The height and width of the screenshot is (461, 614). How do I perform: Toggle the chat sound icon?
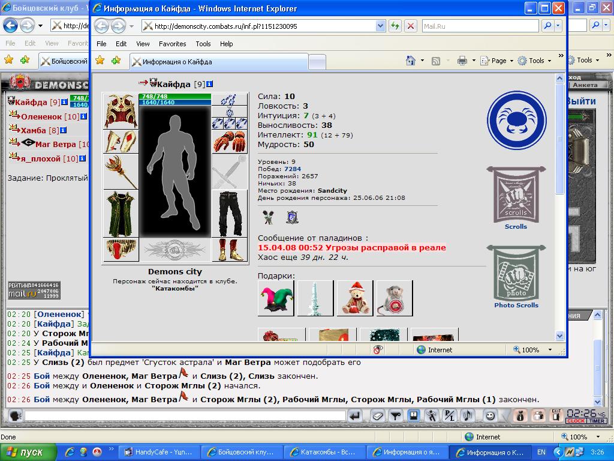tap(468, 415)
